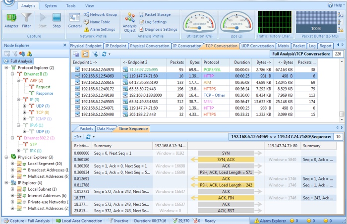This screenshot has width=347, height=224.
Task: Close the Node Explorer panel
Action: pyautogui.click(x=64, y=45)
